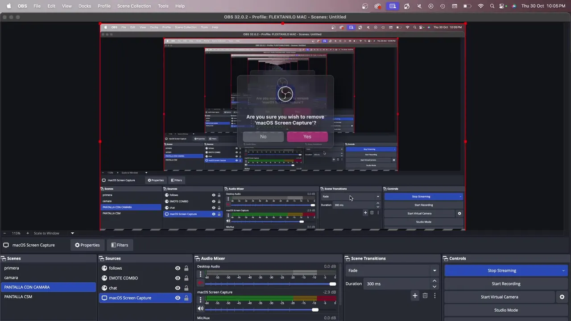Image resolution: width=571 pixels, height=321 pixels.
Task: Adjust the Desktop Audio volume slider
Action: pos(270,284)
